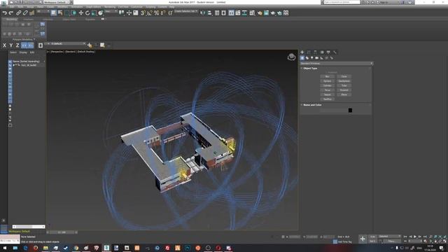Click the Pyramid primitive button
448x252 pixels.
[344, 90]
